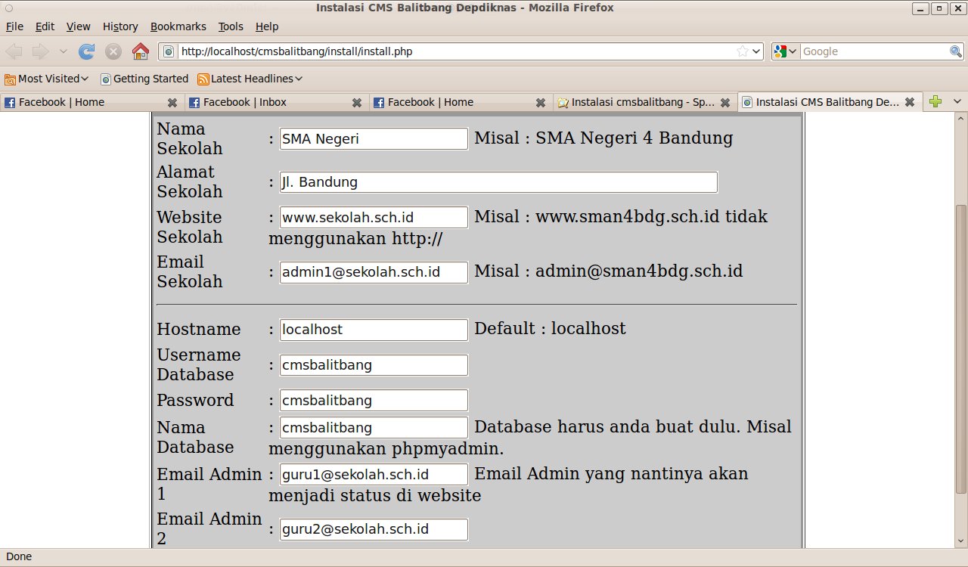
Task: Focus the Email Admin 1 field
Action: [374, 474]
